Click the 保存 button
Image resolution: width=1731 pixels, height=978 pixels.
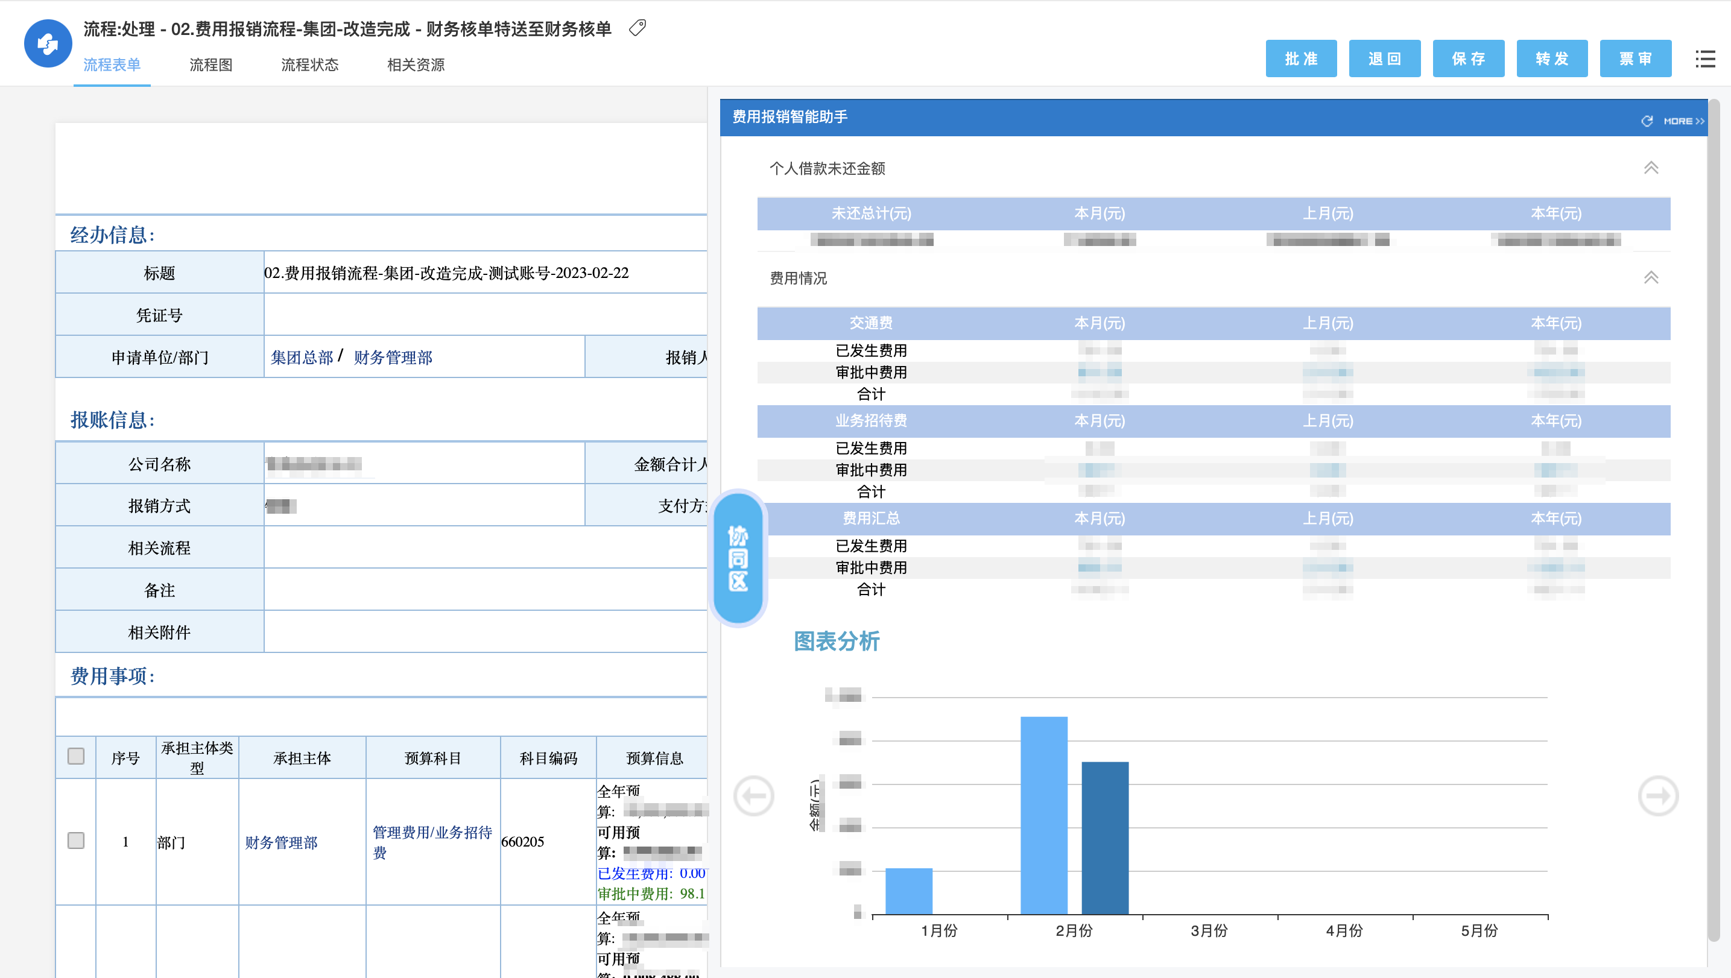pyautogui.click(x=1468, y=58)
